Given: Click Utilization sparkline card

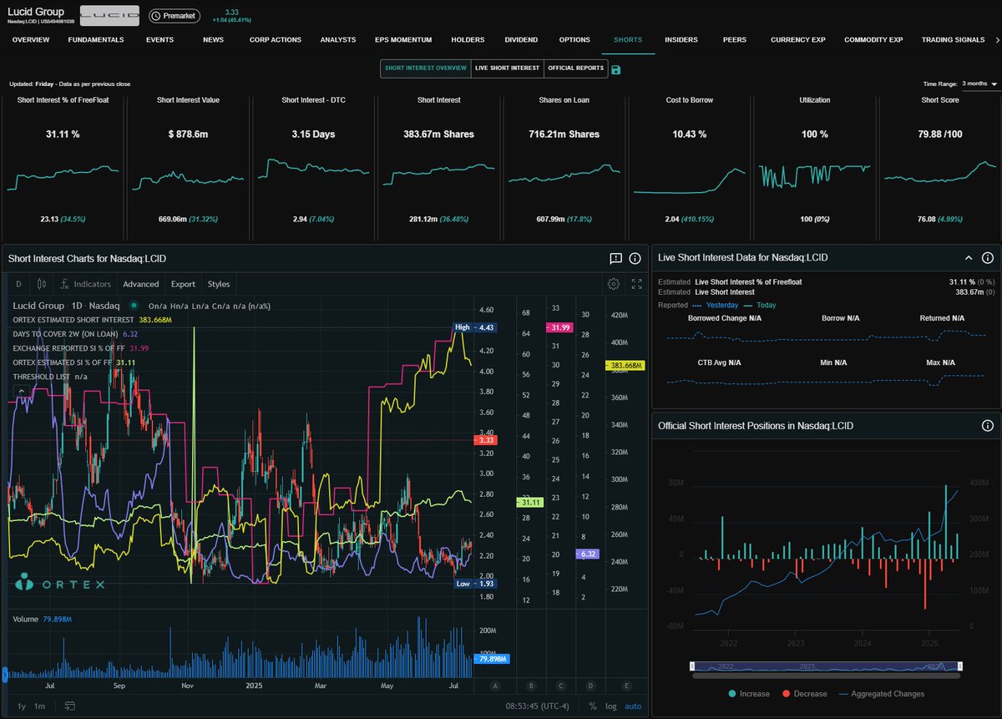Looking at the screenshot, I should [x=814, y=167].
